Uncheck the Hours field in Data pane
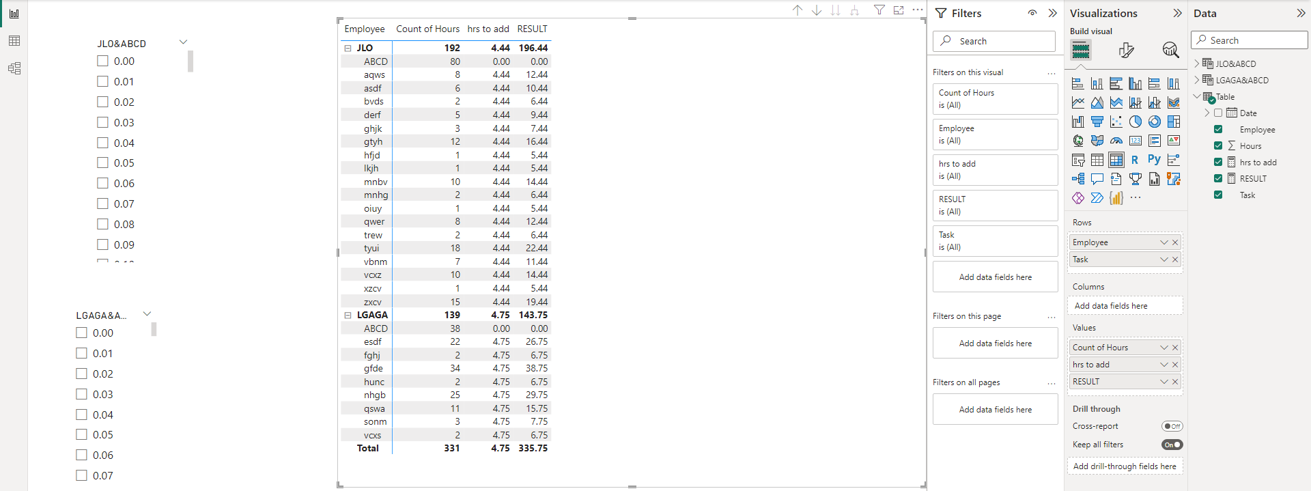Image resolution: width=1311 pixels, height=491 pixels. 1218,145
